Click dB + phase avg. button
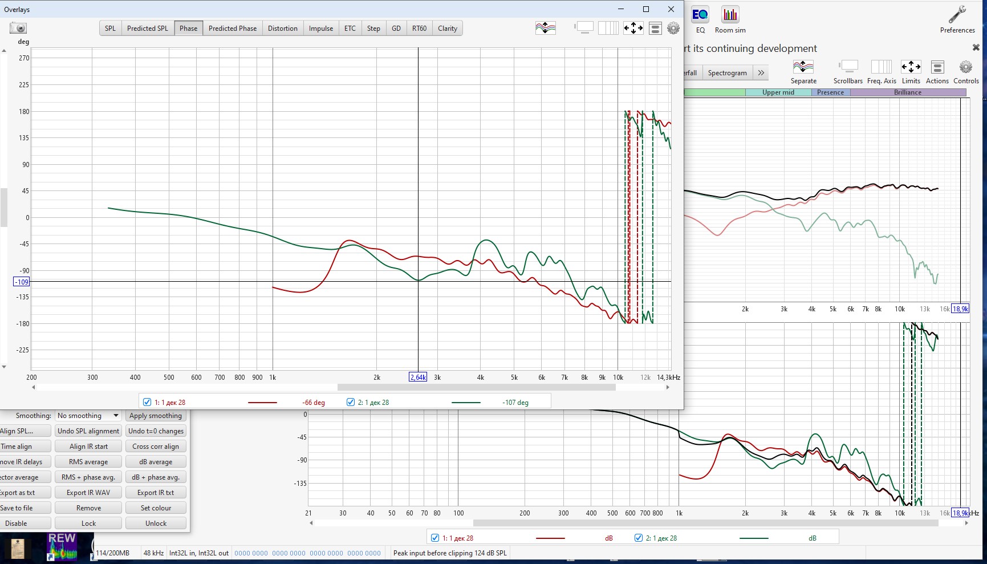 pos(156,477)
